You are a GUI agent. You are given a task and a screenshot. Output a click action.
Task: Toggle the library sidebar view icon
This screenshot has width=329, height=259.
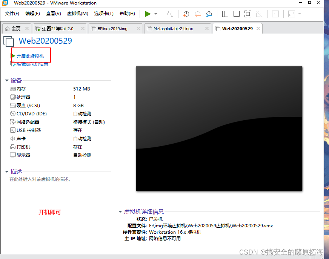(225, 14)
